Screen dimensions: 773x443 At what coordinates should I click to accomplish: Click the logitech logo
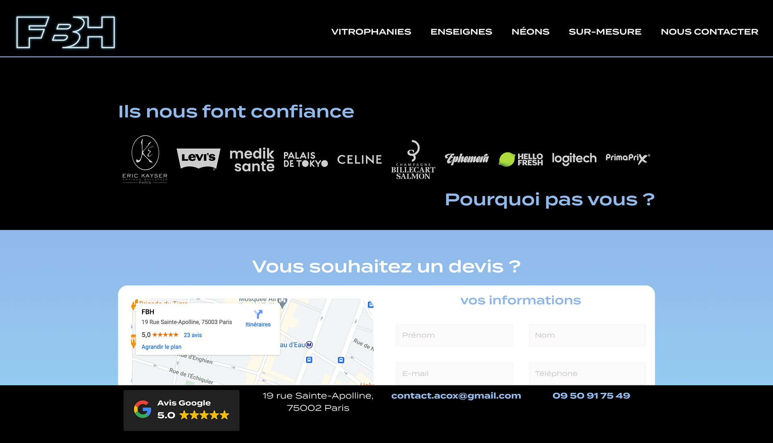[x=574, y=159]
